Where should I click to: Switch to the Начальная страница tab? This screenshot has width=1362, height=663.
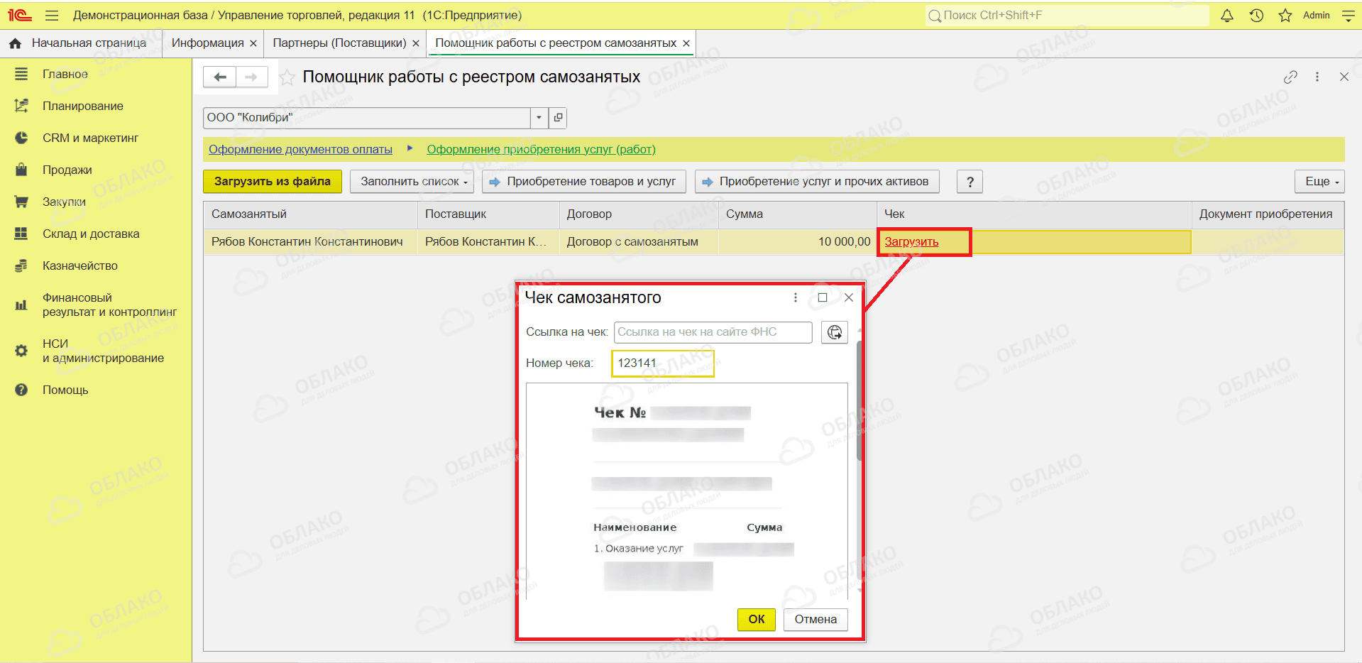(81, 43)
